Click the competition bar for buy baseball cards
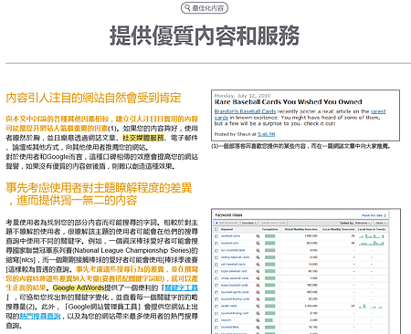This screenshot has height=334, width=411. 269,250
